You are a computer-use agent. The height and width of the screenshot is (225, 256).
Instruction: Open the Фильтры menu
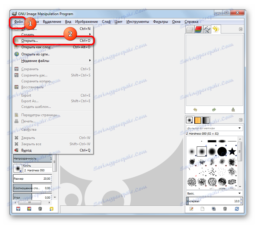coord(161,22)
